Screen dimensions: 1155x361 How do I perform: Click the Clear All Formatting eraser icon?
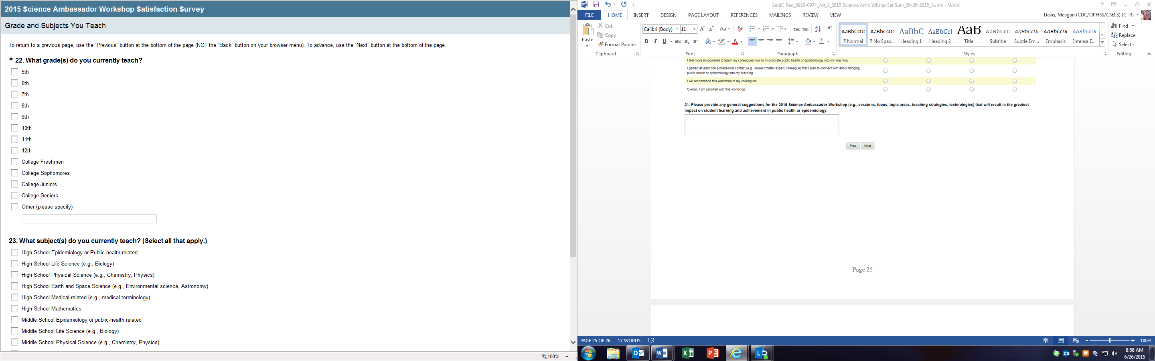pos(740,29)
